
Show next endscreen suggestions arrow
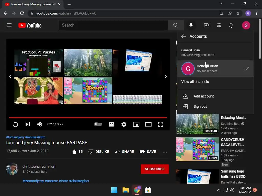tap(166, 77)
